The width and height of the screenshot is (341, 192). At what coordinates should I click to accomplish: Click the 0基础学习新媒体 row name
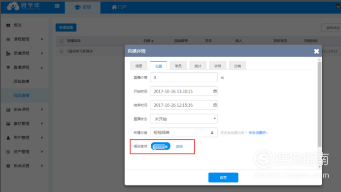point(80,51)
